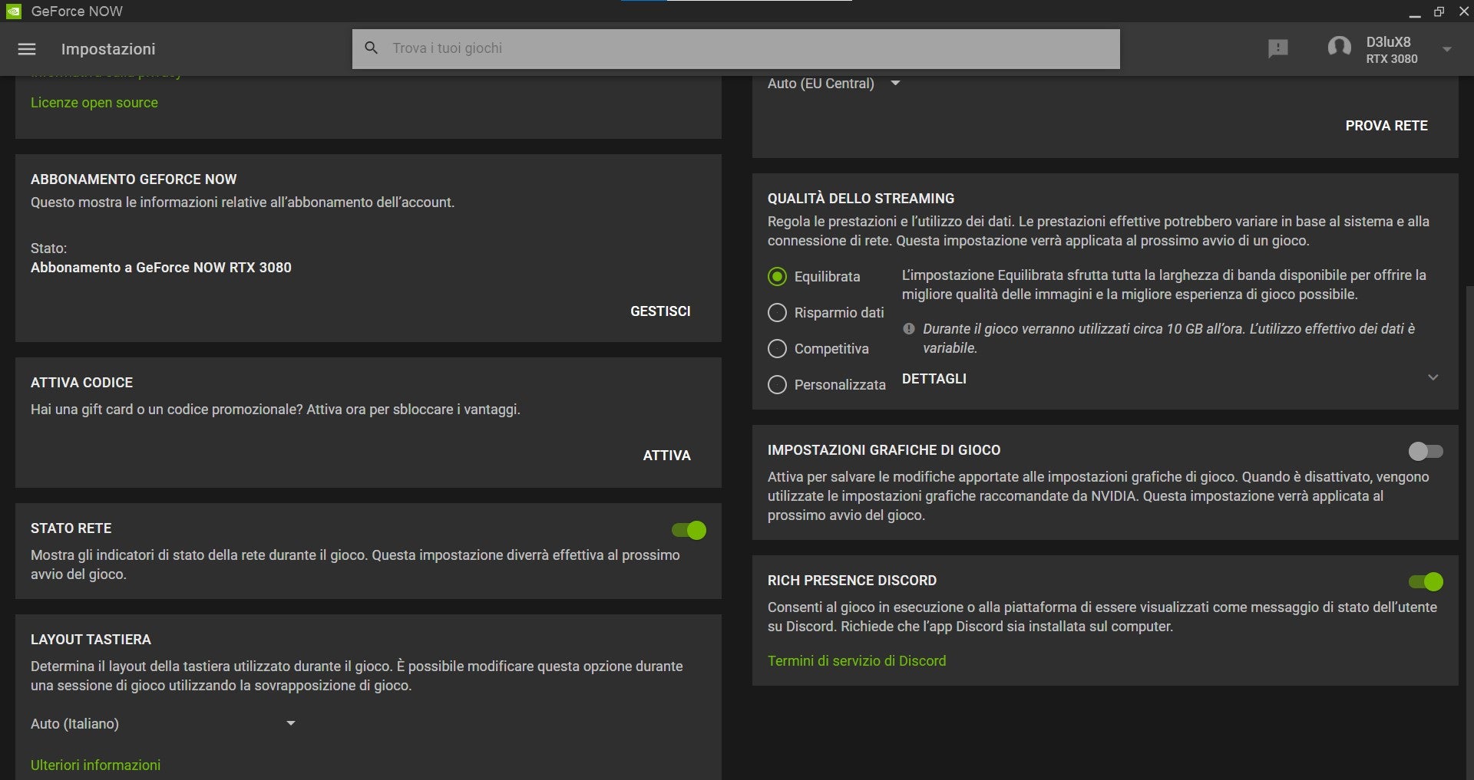Open the Auto (Italiano) keyboard layout dropdown

[x=164, y=723]
